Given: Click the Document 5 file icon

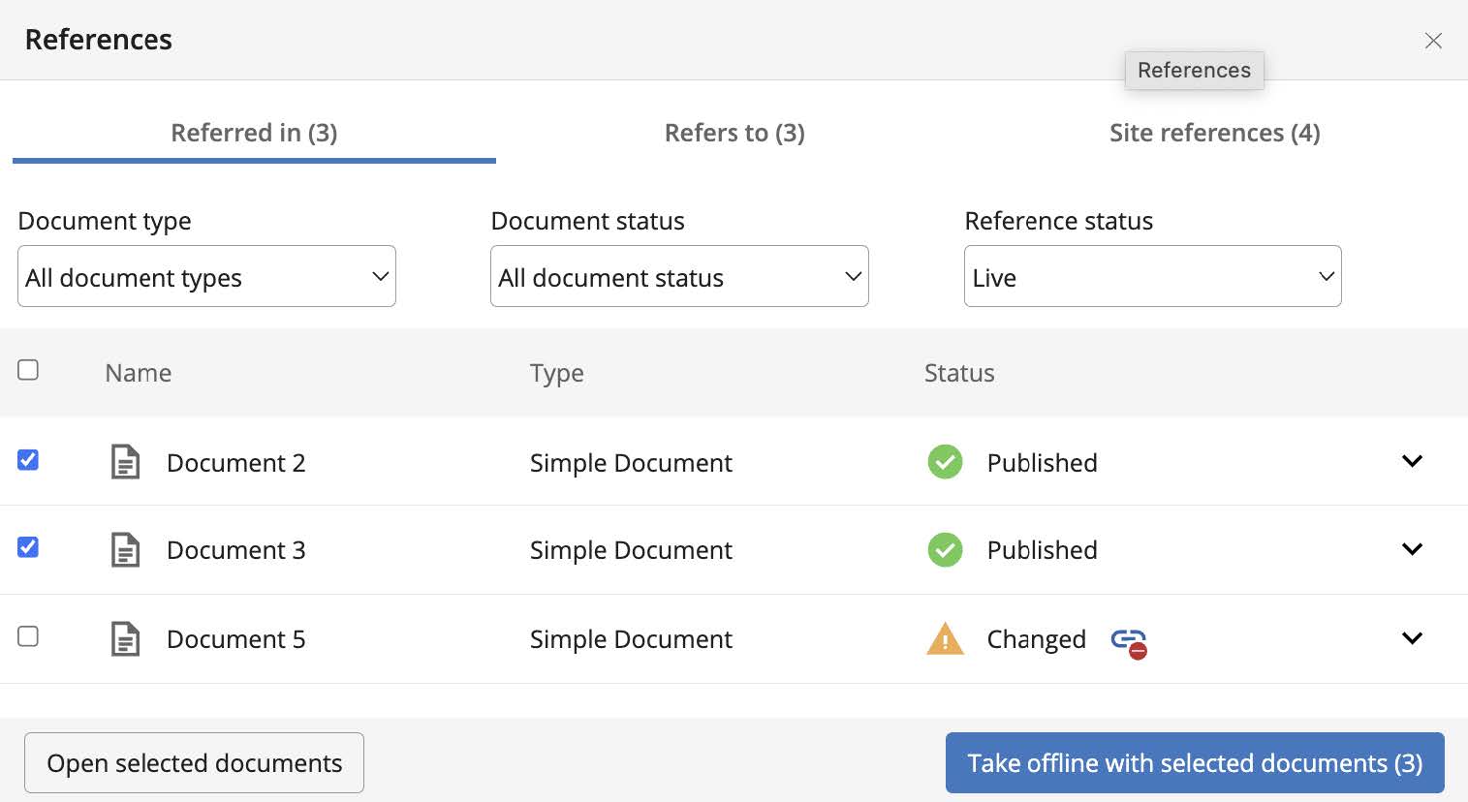Looking at the screenshot, I should 125,639.
